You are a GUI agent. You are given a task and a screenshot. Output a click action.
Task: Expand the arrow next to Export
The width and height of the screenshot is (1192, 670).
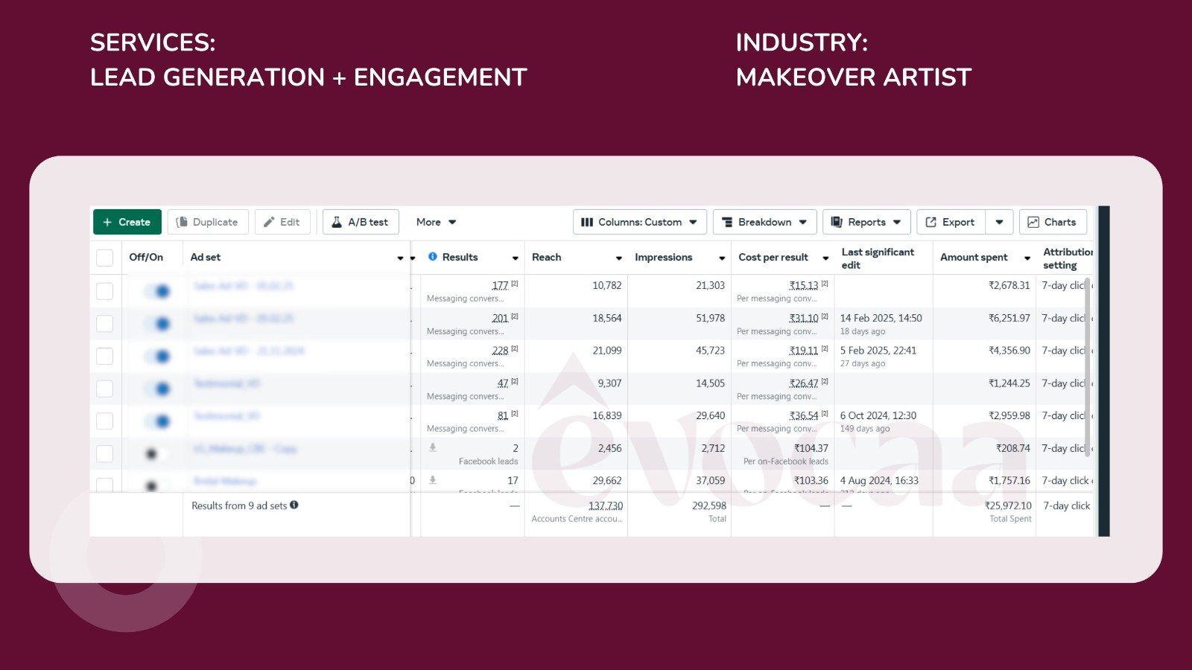[x=999, y=222]
